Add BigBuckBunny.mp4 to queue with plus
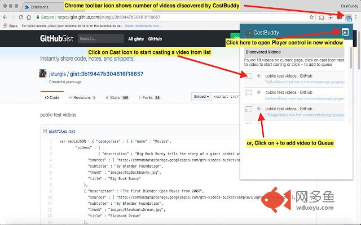This screenshot has height=225, width=361. click(x=259, y=76)
